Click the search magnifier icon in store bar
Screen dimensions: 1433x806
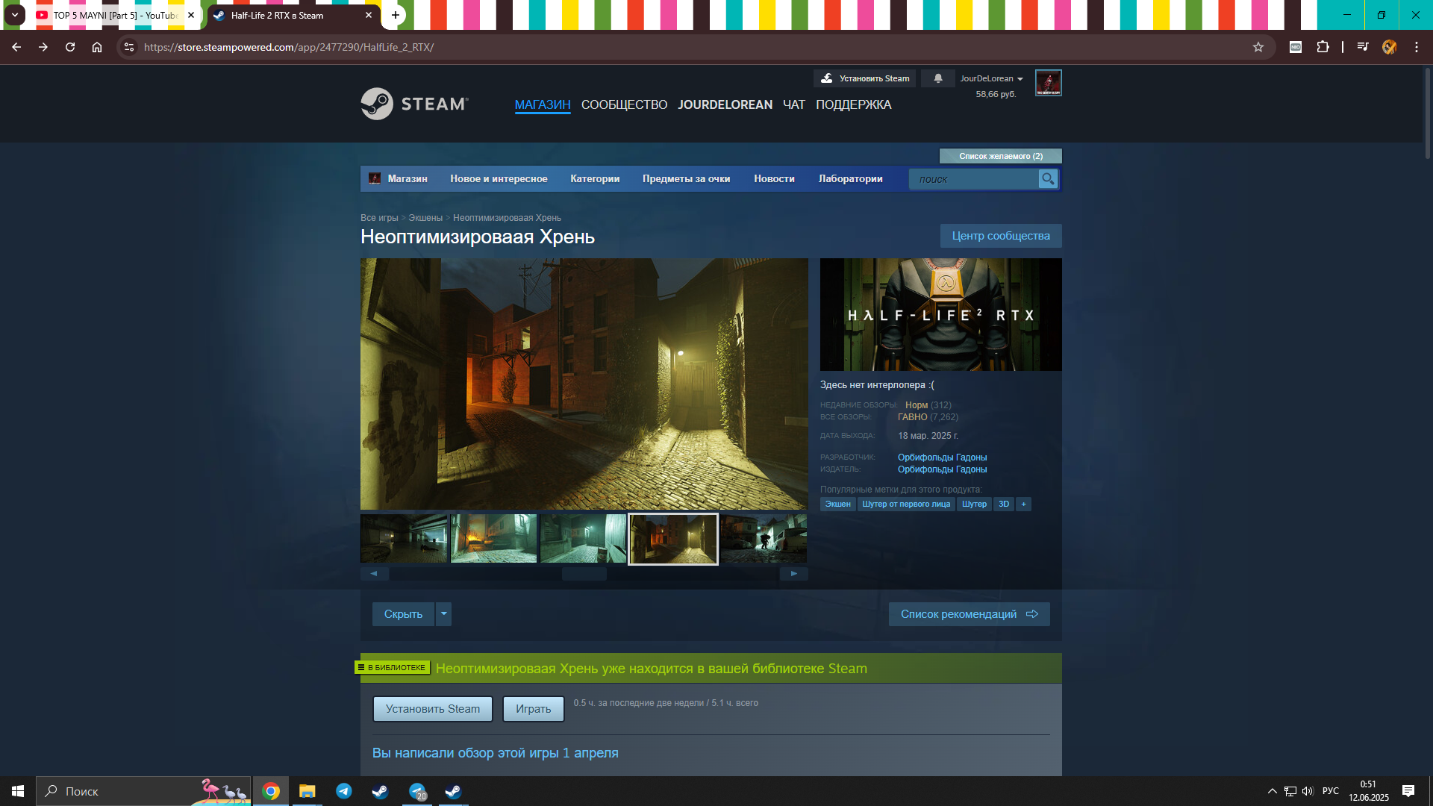(x=1048, y=179)
